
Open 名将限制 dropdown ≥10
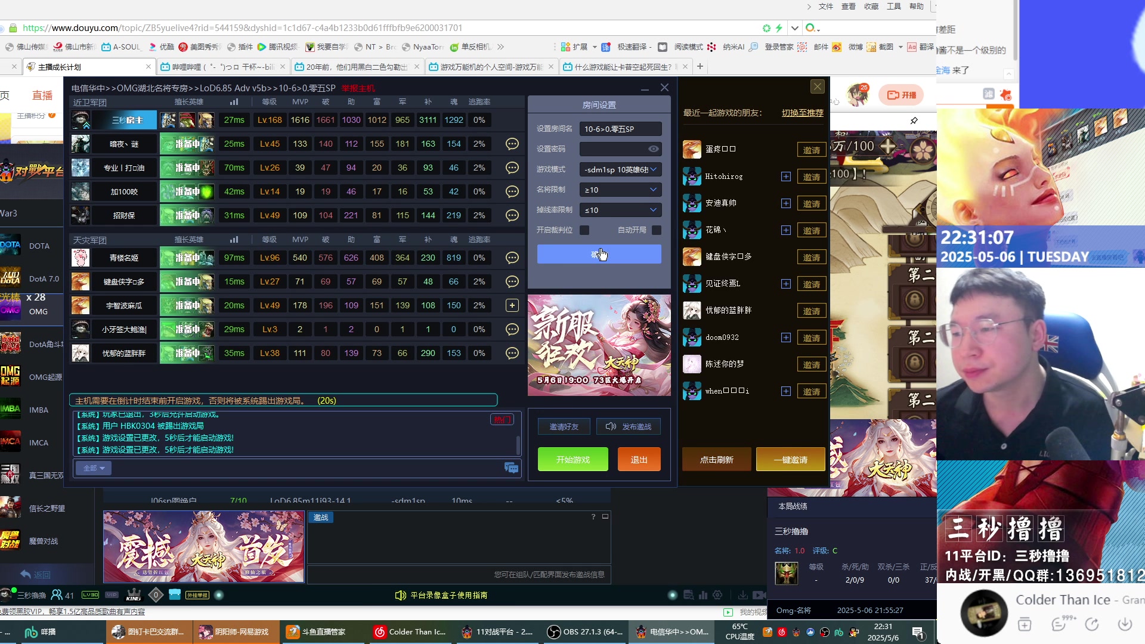coord(620,190)
